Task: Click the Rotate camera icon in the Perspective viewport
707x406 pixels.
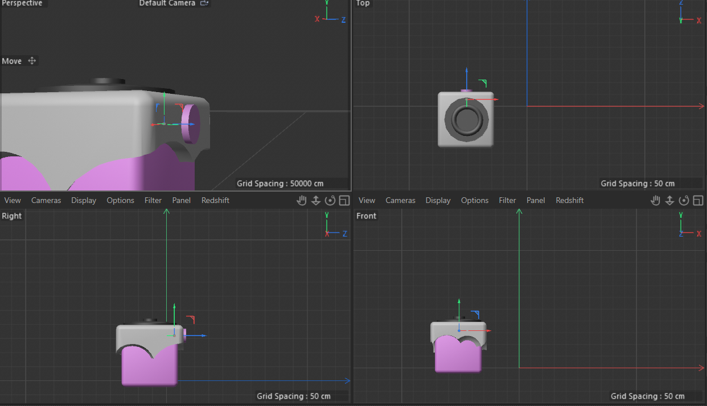Action: pos(330,200)
